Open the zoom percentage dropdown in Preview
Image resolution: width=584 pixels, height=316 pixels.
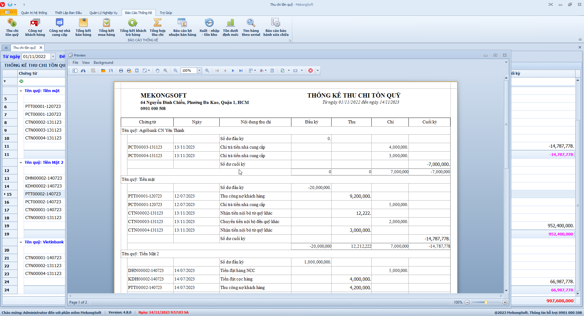pyautogui.click(x=200, y=70)
